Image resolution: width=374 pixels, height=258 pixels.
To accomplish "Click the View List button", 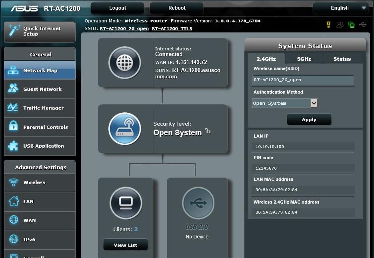I will pos(126,245).
